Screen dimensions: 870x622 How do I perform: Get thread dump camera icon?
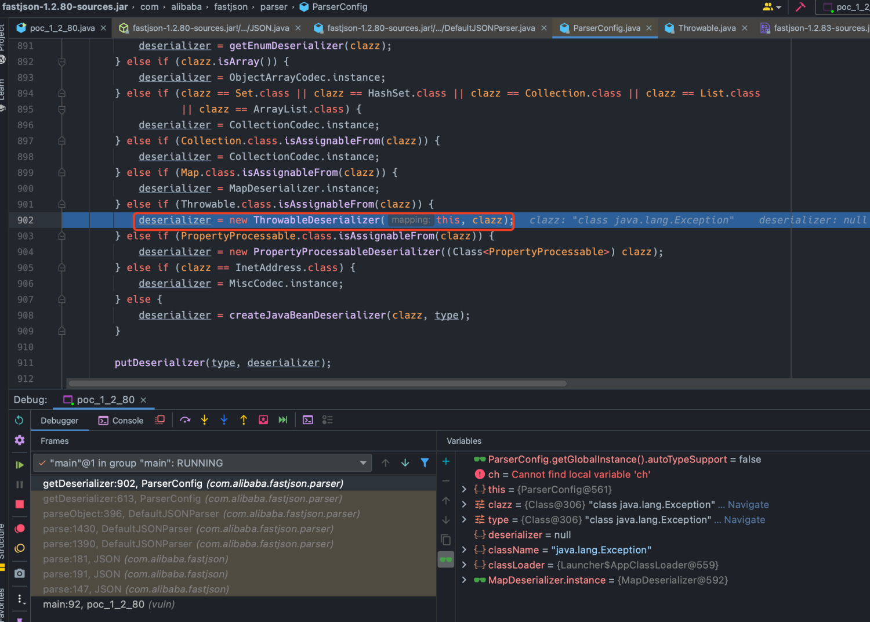point(19,573)
